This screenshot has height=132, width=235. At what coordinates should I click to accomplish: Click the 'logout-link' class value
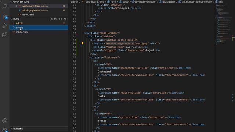pos(135,51)
